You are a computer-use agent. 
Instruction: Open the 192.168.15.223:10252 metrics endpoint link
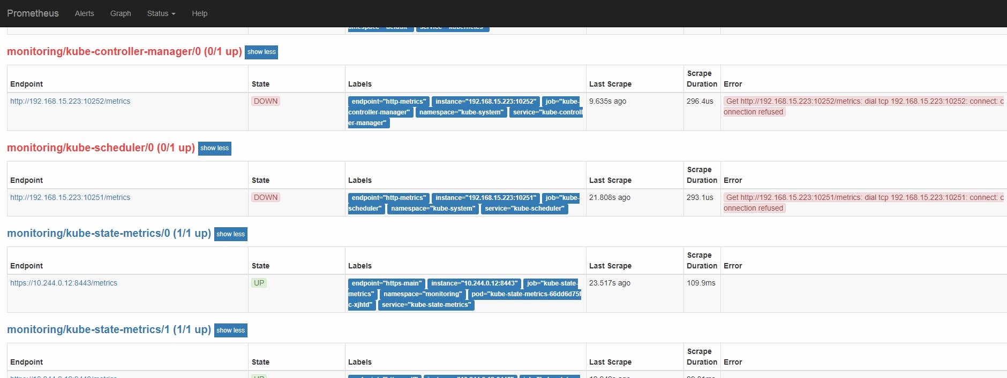(70, 101)
